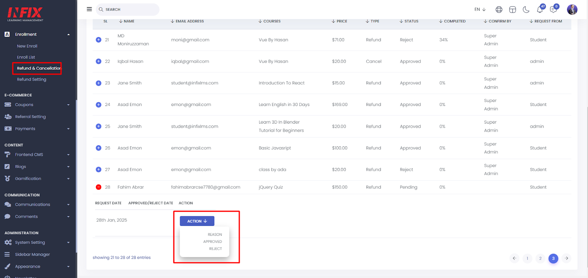This screenshot has height=278, width=588.
Task: Sort table by Status column
Action: [409, 21]
